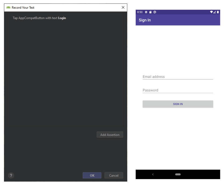The width and height of the screenshot is (224, 185).
Task: Tap the home pill in navigation bar
Action: pyautogui.click(x=178, y=174)
